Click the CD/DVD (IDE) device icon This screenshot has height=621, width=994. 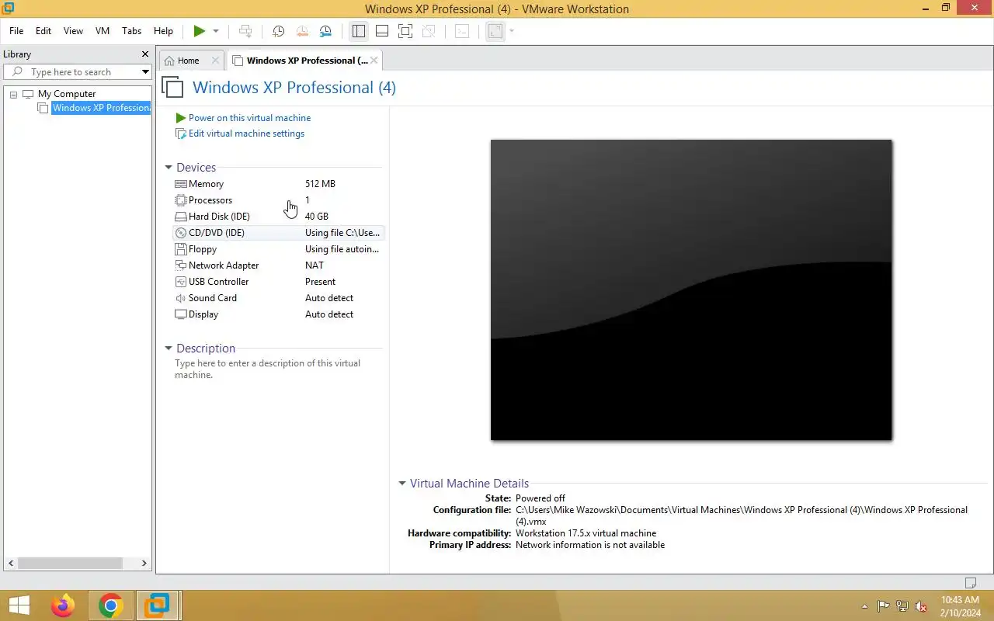[x=181, y=233]
